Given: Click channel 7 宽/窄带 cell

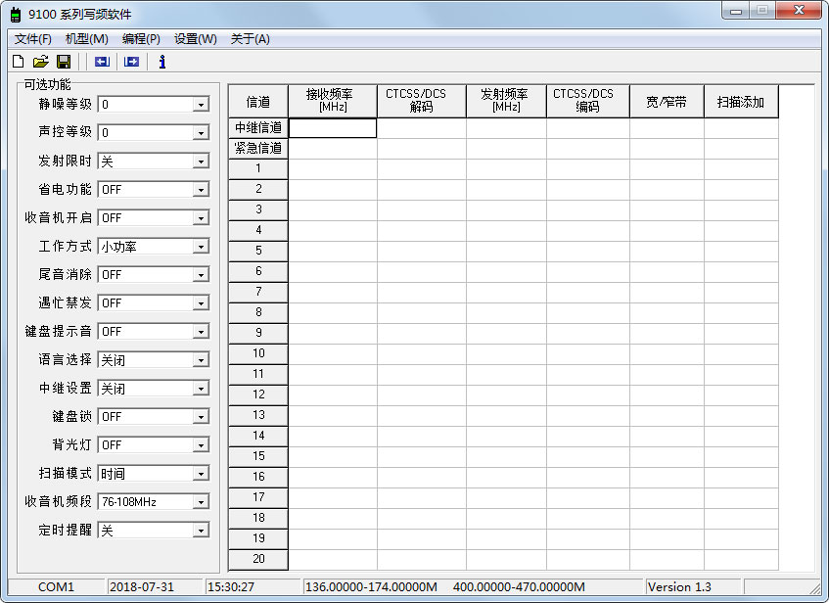Looking at the screenshot, I should [x=667, y=293].
